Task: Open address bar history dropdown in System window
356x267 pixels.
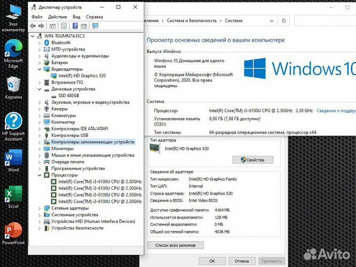Action: pos(271,21)
